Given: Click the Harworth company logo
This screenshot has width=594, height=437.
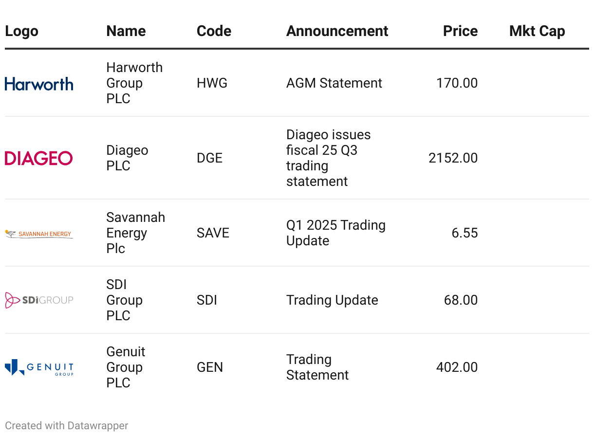Looking at the screenshot, I should point(39,84).
